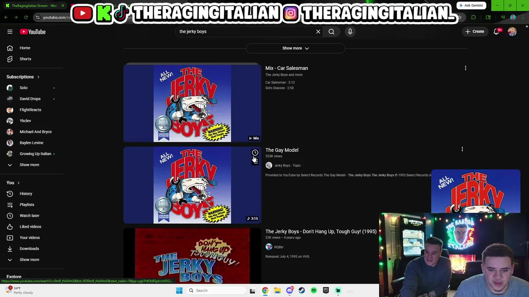Viewport: 529px width, 297px height.
Task: Open the RQBtv channel avatar
Action: pyautogui.click(x=269, y=247)
